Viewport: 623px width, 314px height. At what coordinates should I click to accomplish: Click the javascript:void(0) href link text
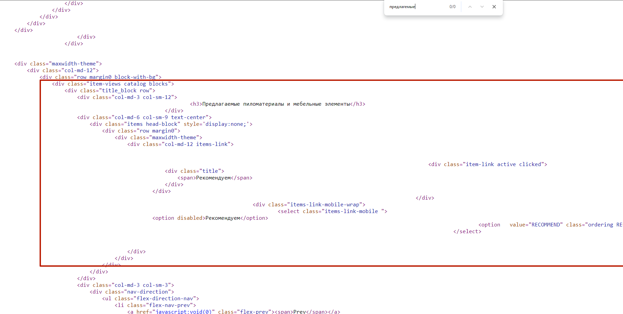click(x=184, y=312)
